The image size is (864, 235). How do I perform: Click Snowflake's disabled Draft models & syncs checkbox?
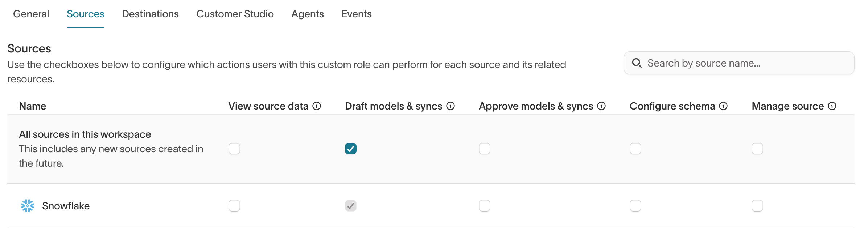click(351, 206)
